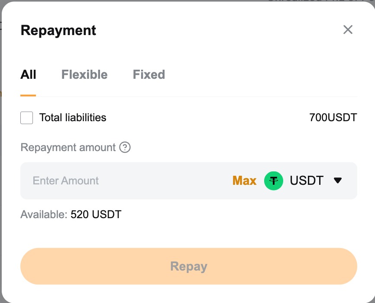Switch to the Fixed tab

[149, 74]
